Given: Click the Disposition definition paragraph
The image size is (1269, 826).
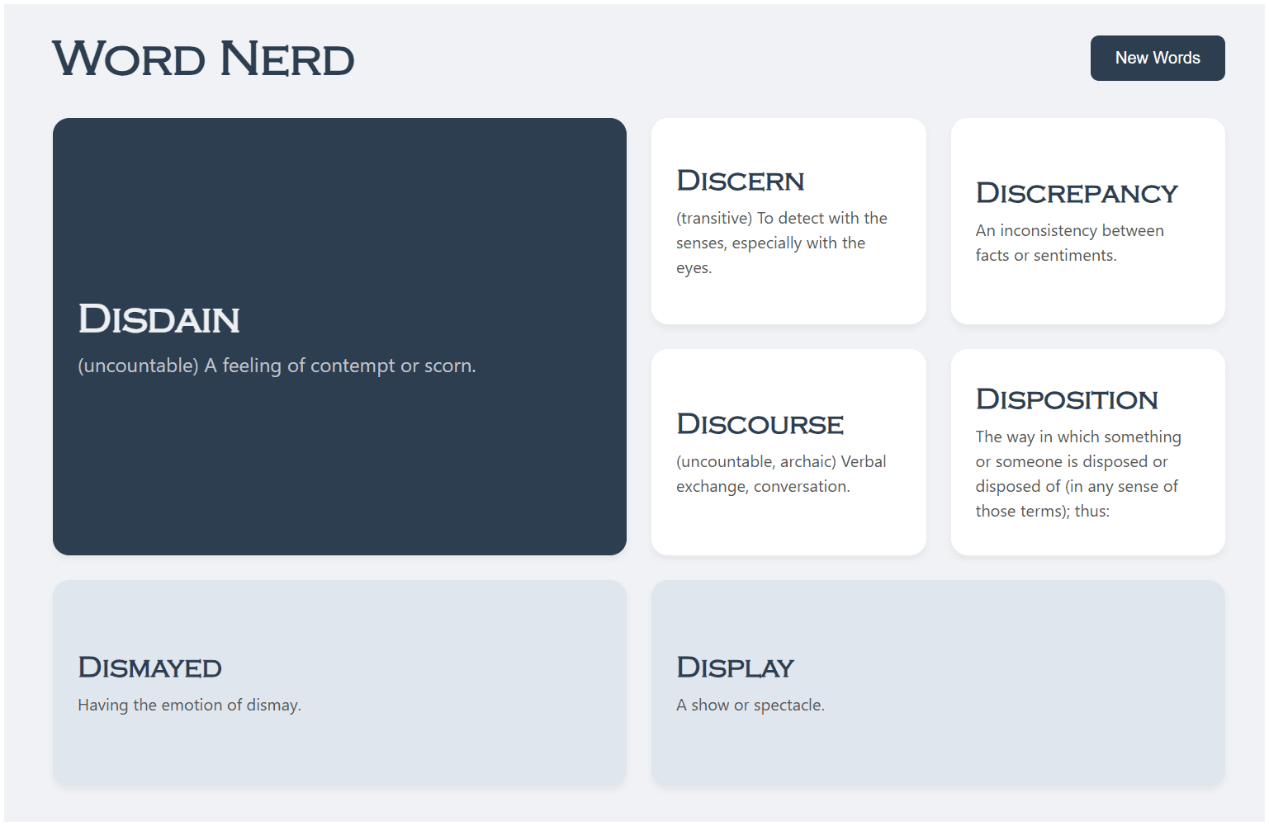Looking at the screenshot, I should [x=1077, y=474].
